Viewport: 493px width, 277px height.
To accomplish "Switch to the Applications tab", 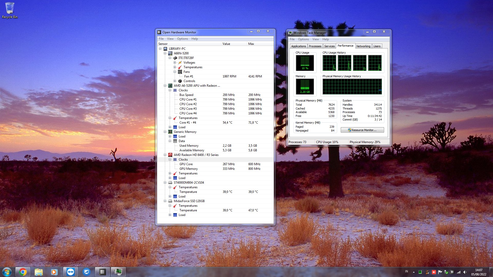I will tap(298, 46).
